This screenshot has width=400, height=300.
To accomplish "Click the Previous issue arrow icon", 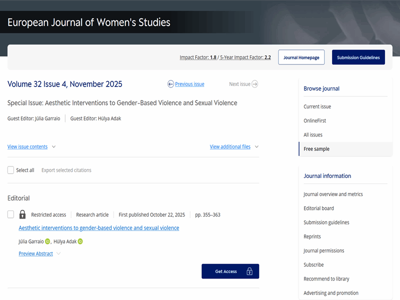I will click(x=171, y=84).
